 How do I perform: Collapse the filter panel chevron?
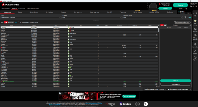point(96,20)
